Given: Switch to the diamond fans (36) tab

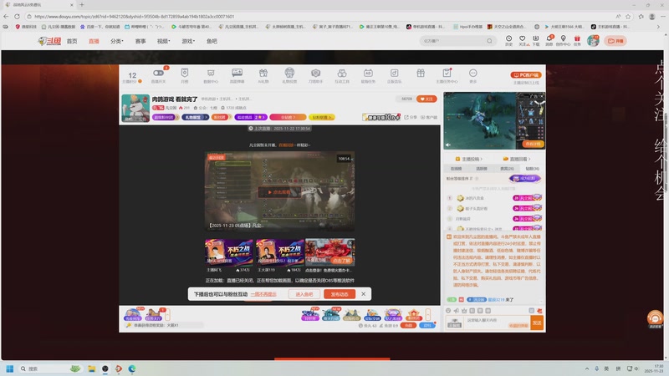Looking at the screenshot, I should pyautogui.click(x=532, y=169).
